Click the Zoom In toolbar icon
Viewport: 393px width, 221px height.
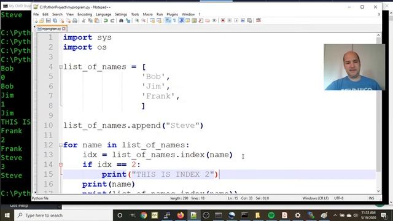click(x=137, y=20)
